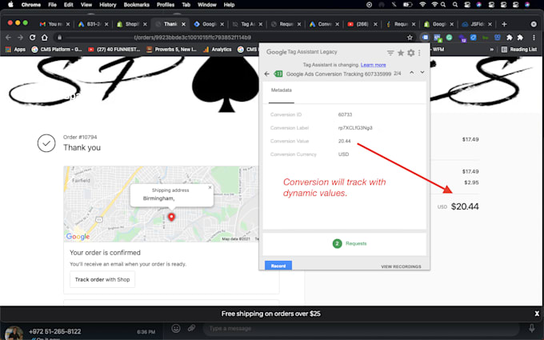Dismiss the free shipping banner
544x340 pixels.
[537, 314]
